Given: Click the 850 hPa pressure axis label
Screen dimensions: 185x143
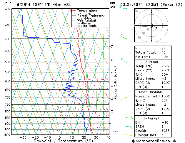Looking at the screenshot, I should [x=8, y=118].
